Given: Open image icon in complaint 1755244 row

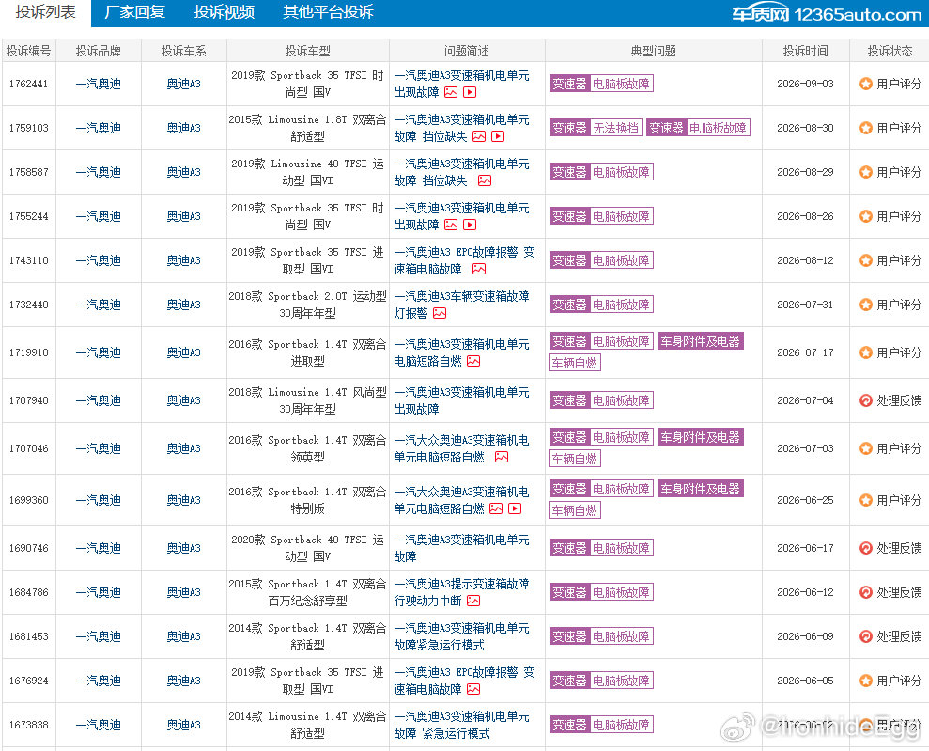Looking at the screenshot, I should point(451,225).
